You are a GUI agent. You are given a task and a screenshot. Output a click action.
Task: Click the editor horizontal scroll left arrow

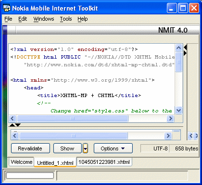point(13,119)
